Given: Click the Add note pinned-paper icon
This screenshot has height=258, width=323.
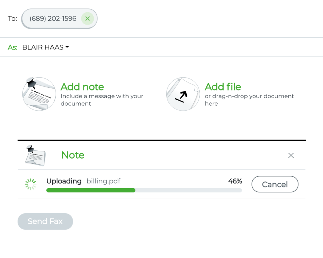Looking at the screenshot, I should pos(39,94).
